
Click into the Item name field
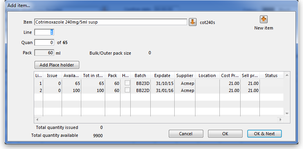111,22
